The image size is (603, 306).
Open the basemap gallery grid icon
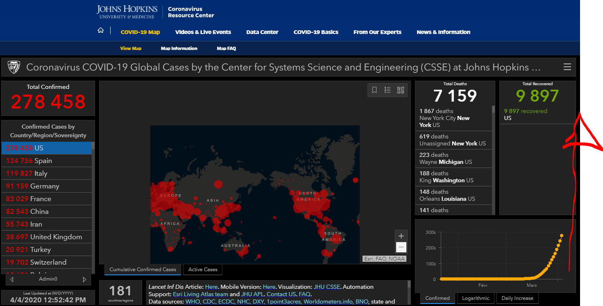pyautogui.click(x=401, y=90)
